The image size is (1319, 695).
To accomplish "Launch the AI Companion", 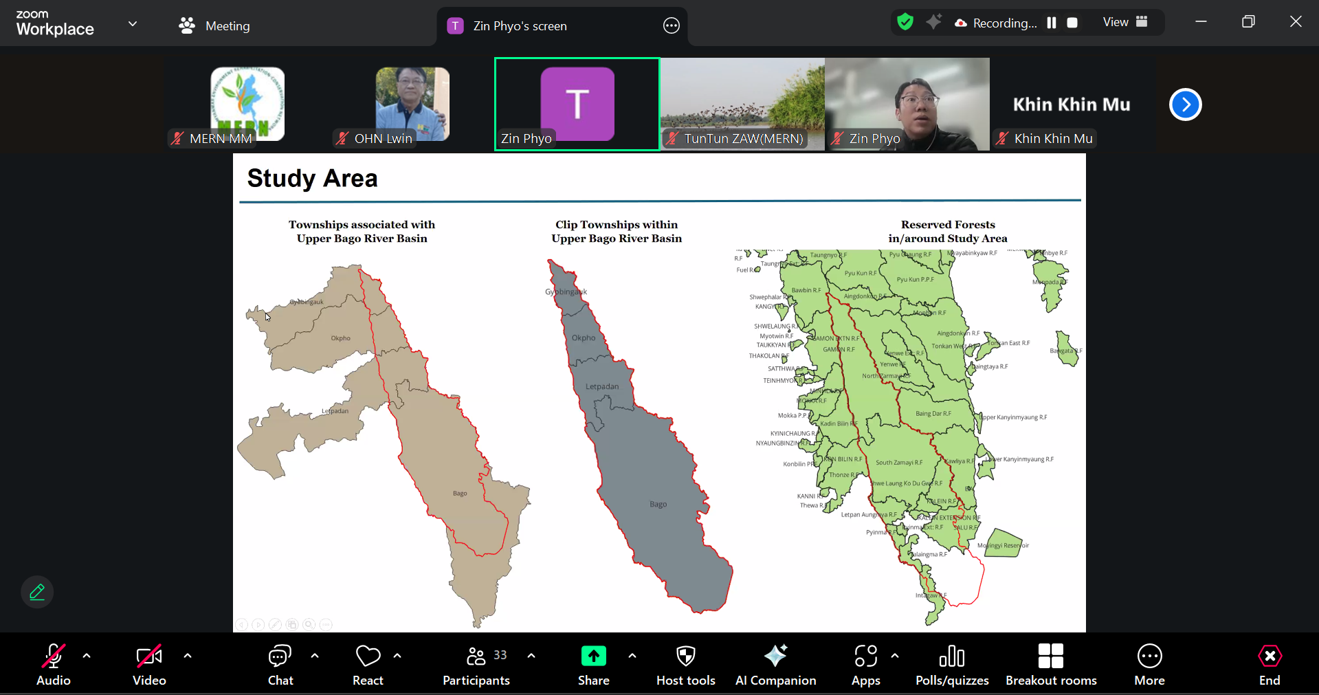I will coord(775,664).
